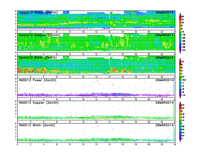Viewport: 201px width, 155px height.
Task: Click the vertical streak near hour 24 in RASS13 Power
Action: (174, 87)
